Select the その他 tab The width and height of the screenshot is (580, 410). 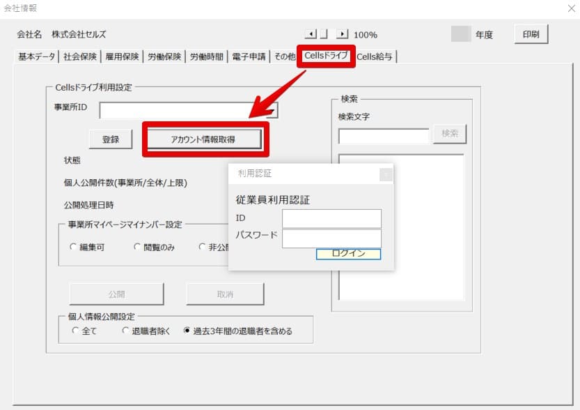(285, 56)
